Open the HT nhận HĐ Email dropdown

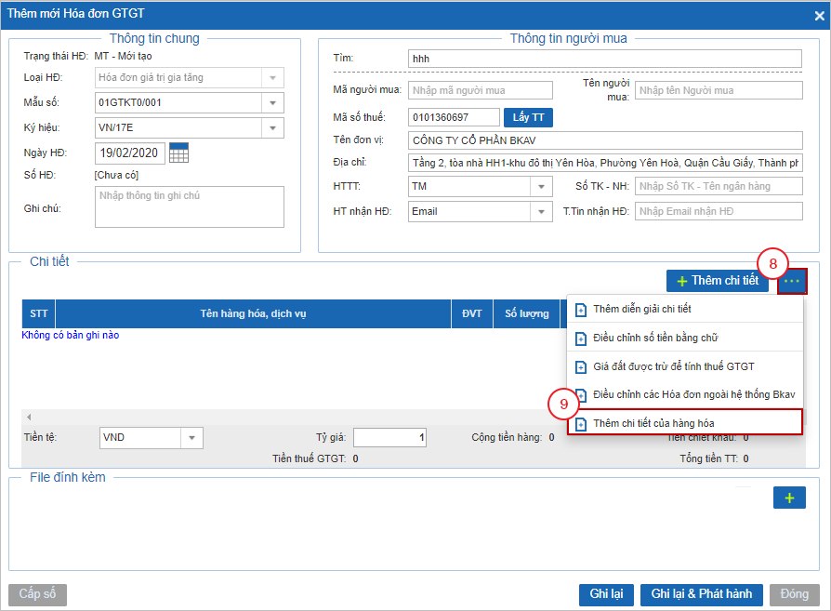point(541,212)
